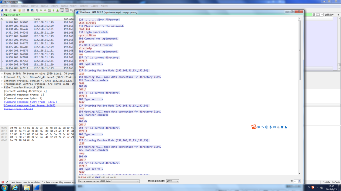Image resolution: width=341 pixels, height=191 pixels.
Task: Expand File Transfer Protocol (FTP) node
Action: pos(2,87)
